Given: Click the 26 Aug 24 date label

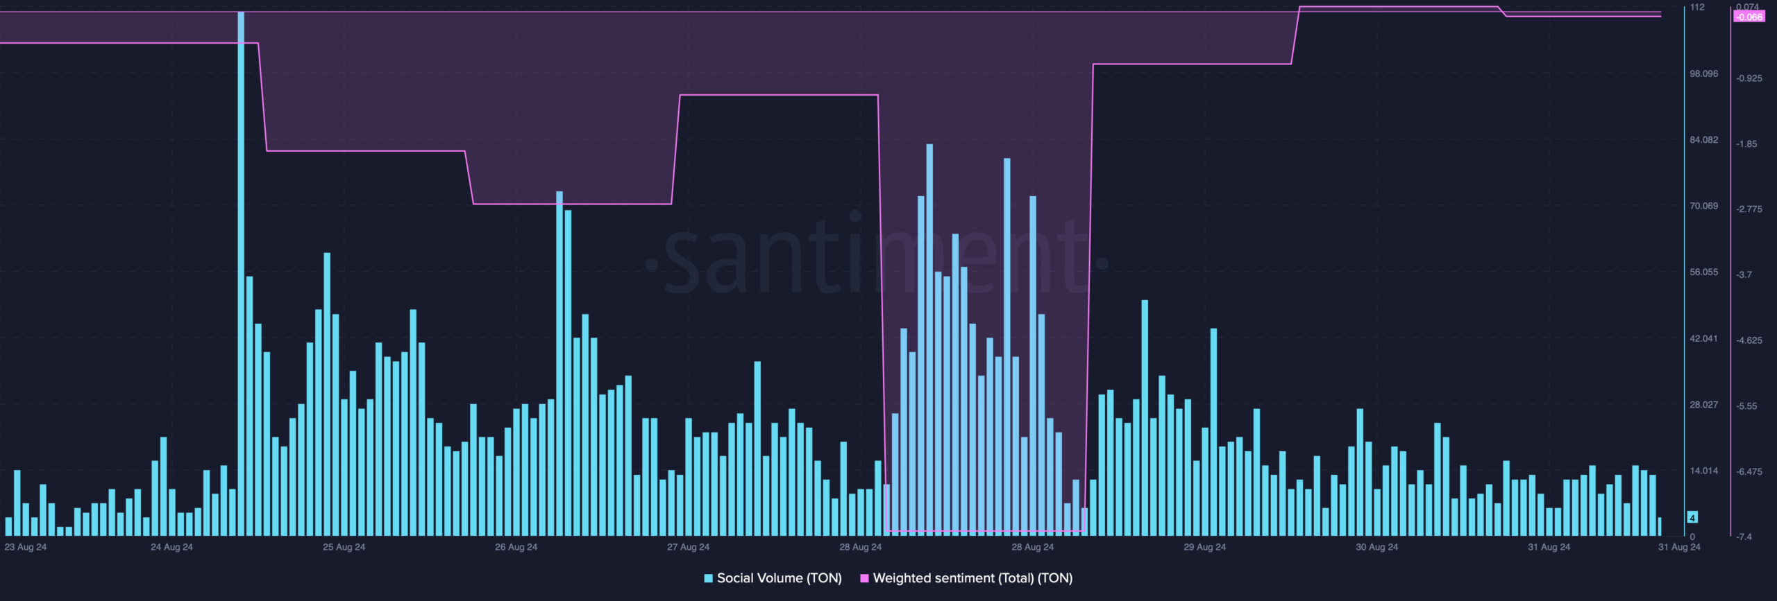Looking at the screenshot, I should [x=516, y=547].
